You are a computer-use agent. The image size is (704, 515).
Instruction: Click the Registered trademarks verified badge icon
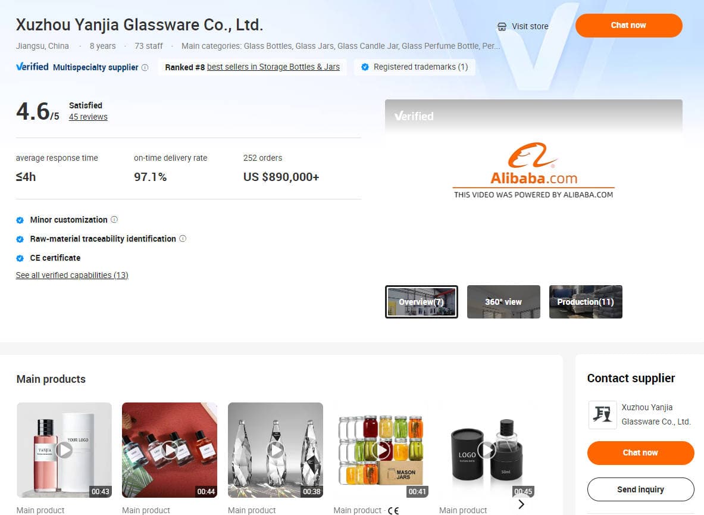click(x=365, y=67)
